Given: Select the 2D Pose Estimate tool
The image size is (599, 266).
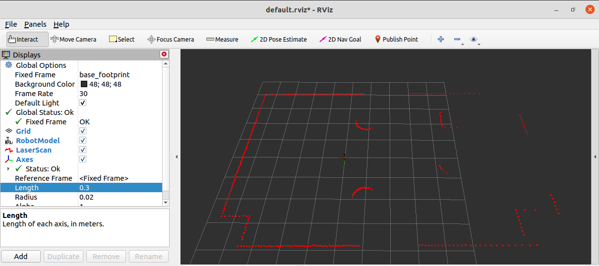Looking at the screenshot, I should tap(279, 39).
